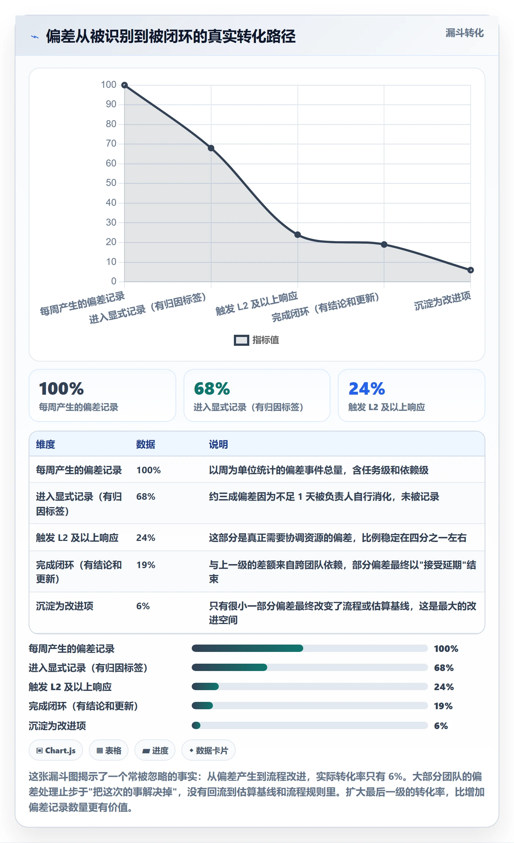
Task: Click the chart x-axis label 沉淀为改进项
Action: [442, 301]
